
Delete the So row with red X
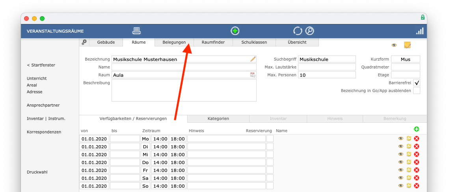[417, 186]
